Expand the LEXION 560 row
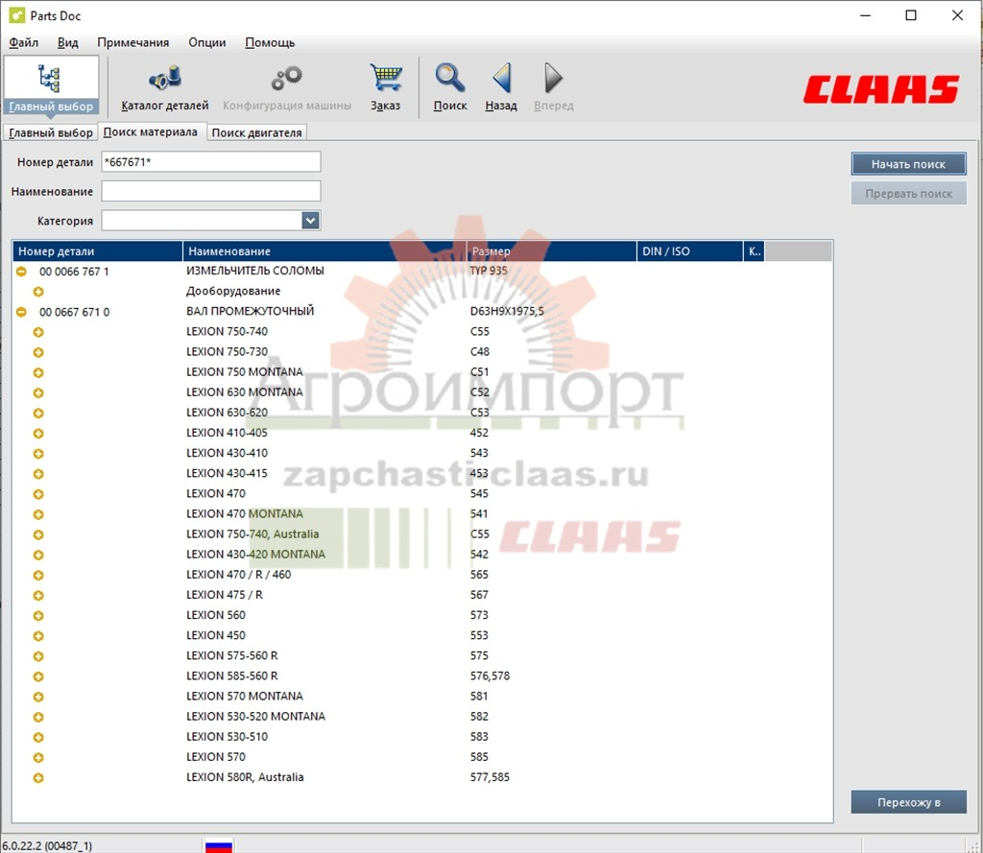The width and height of the screenshot is (983, 853). [x=38, y=615]
